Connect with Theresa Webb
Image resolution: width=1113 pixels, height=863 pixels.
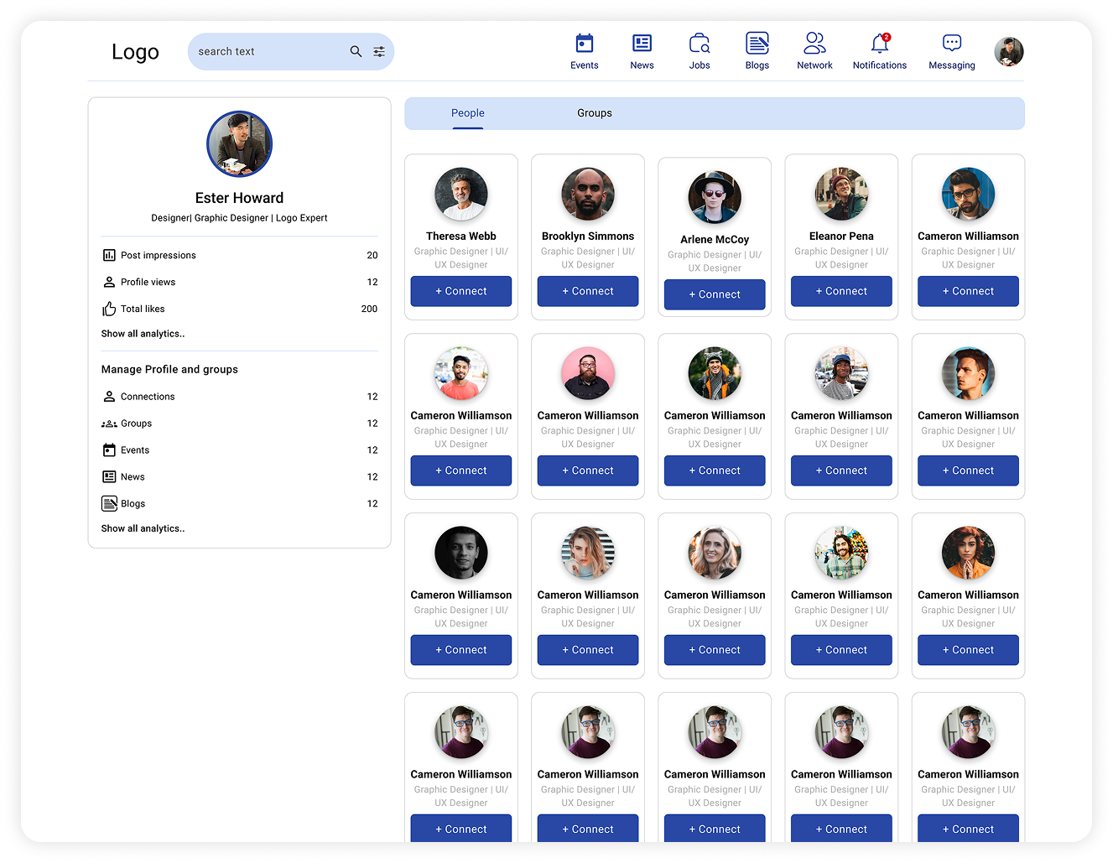[x=460, y=291]
